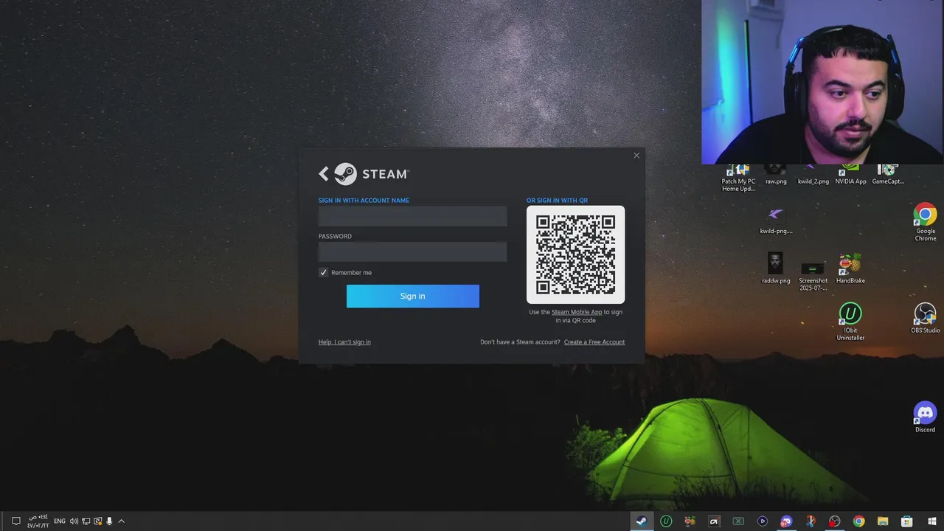The image size is (944, 531).
Task: Click the microphone tray icon
Action: (109, 521)
